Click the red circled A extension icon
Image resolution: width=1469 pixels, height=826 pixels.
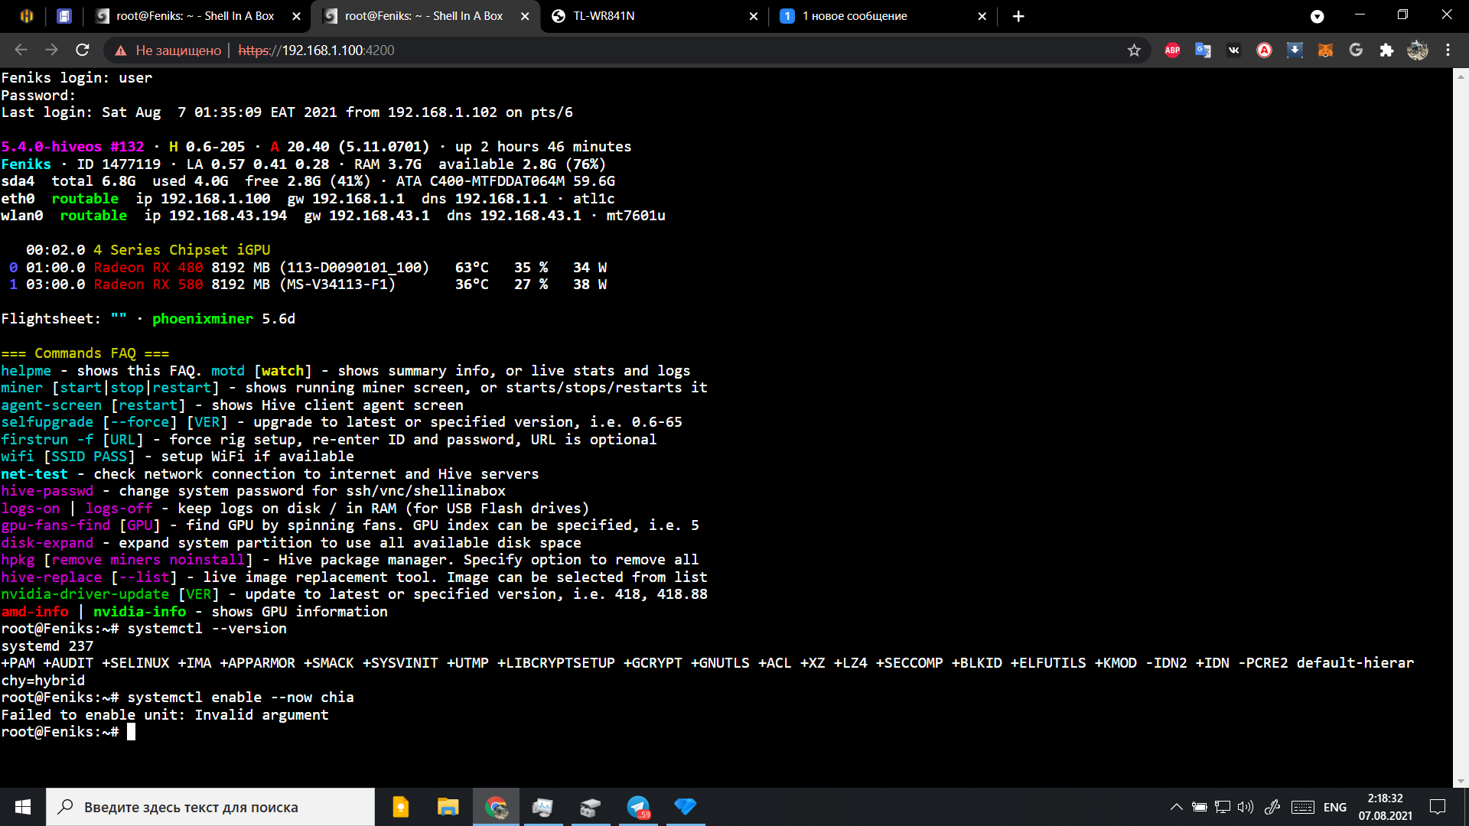(x=1264, y=50)
